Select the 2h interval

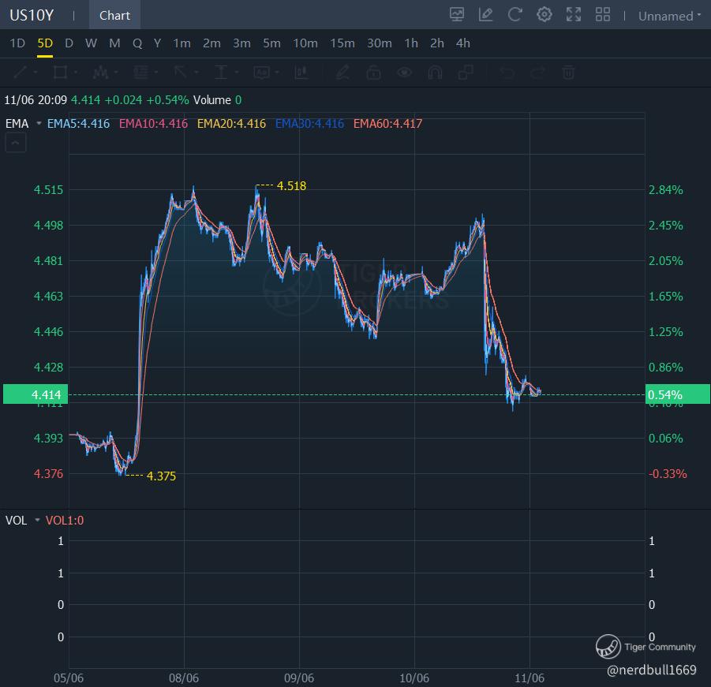point(437,43)
